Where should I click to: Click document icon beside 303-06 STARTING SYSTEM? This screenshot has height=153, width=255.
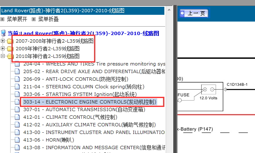click(x=17, y=94)
